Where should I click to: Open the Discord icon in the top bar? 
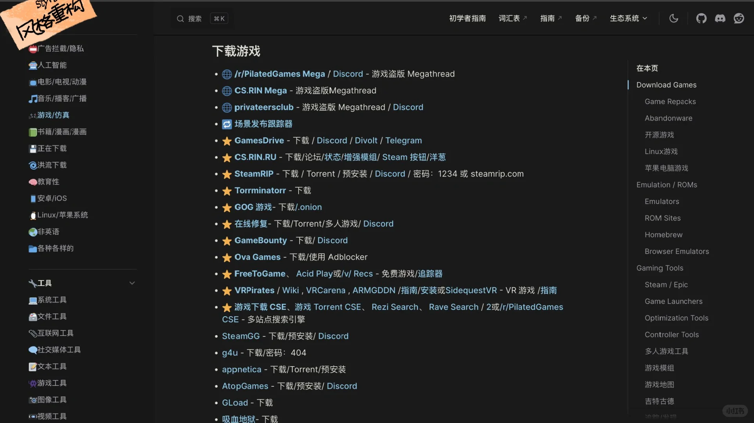(x=720, y=18)
